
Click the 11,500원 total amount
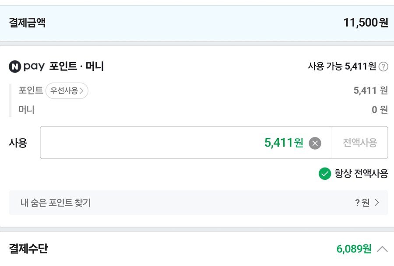(366, 23)
